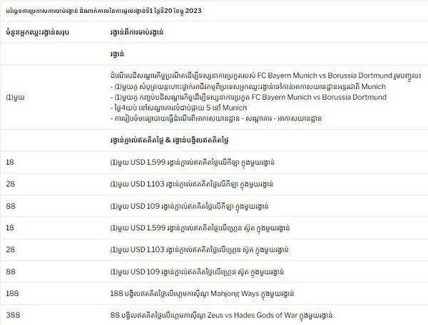Viewport: 428px width, 325px height.
Task: Click the heading dated 2023 at top
Action: tap(103, 11)
